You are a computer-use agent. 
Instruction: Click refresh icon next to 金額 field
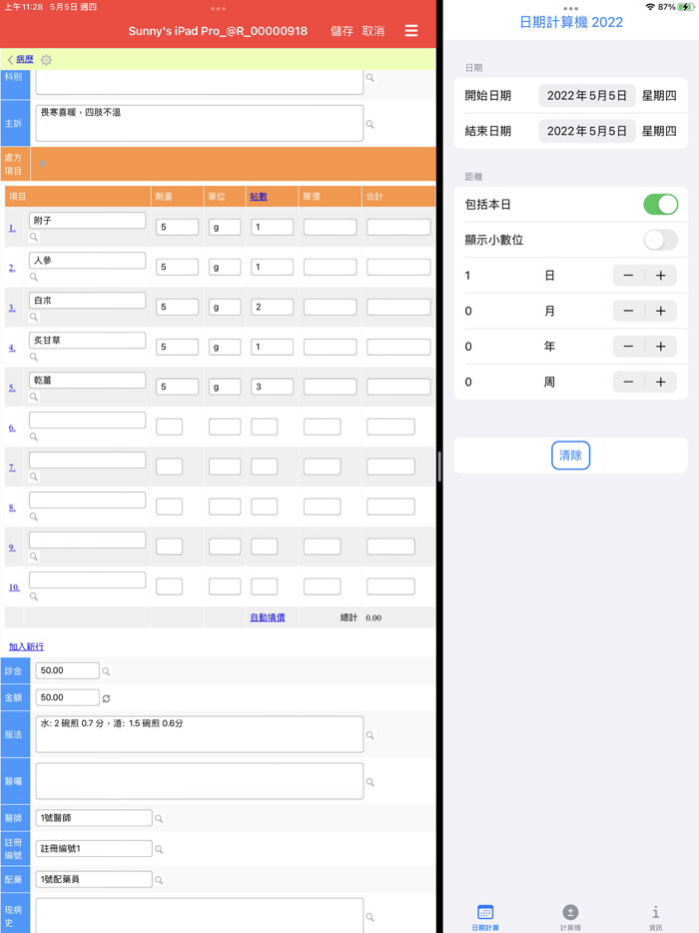106,698
